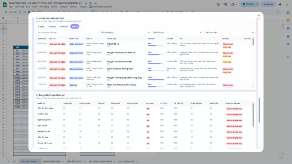Image resolution: width=292 pixels, height=164 pixels.
Task: Open the Tasks side panel icon
Action: pos(288,28)
